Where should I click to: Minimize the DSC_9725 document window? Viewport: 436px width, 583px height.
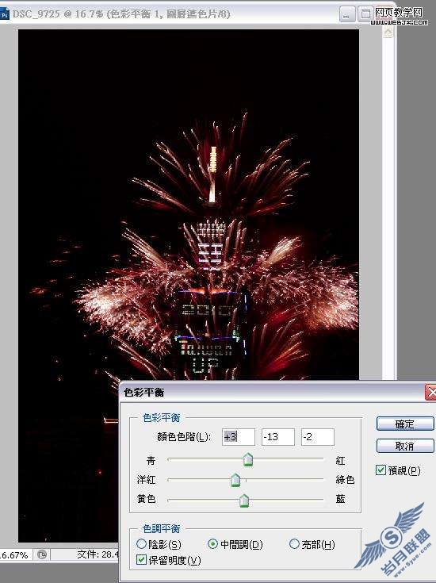[x=346, y=14]
